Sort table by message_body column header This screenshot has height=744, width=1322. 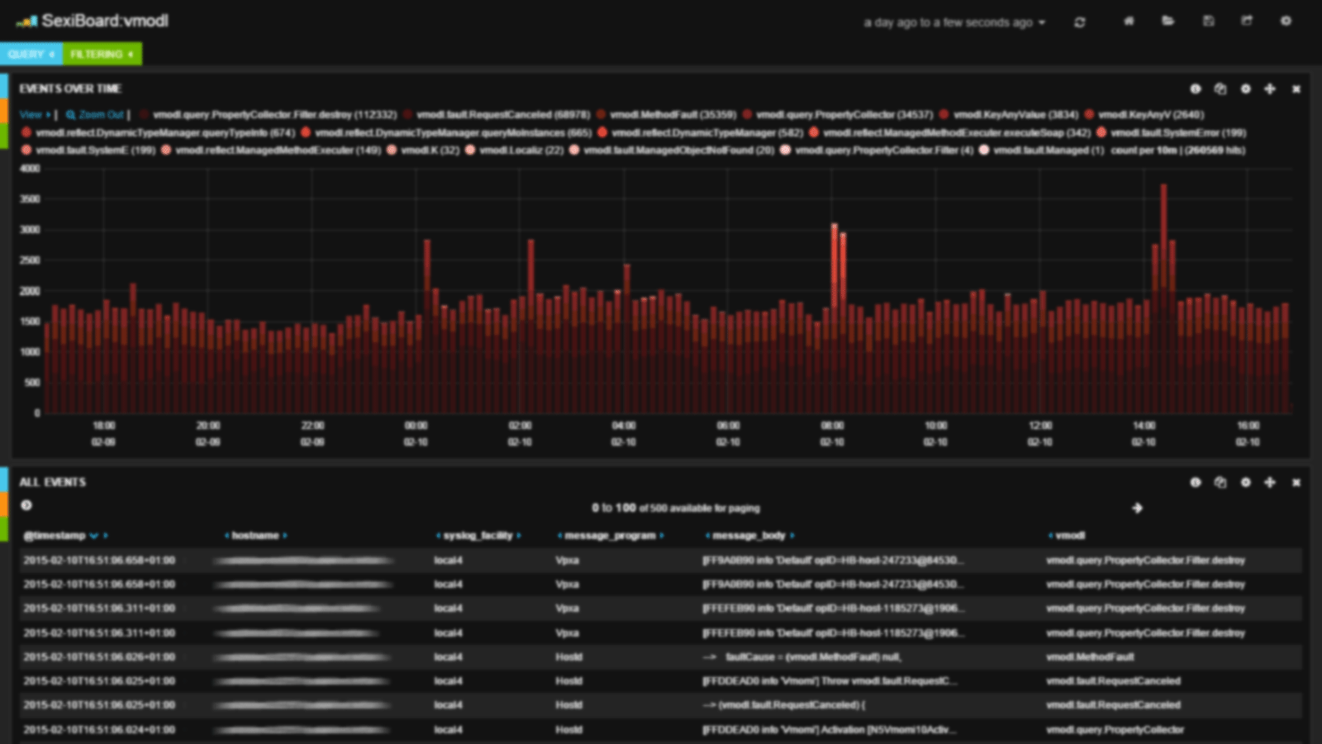(749, 536)
